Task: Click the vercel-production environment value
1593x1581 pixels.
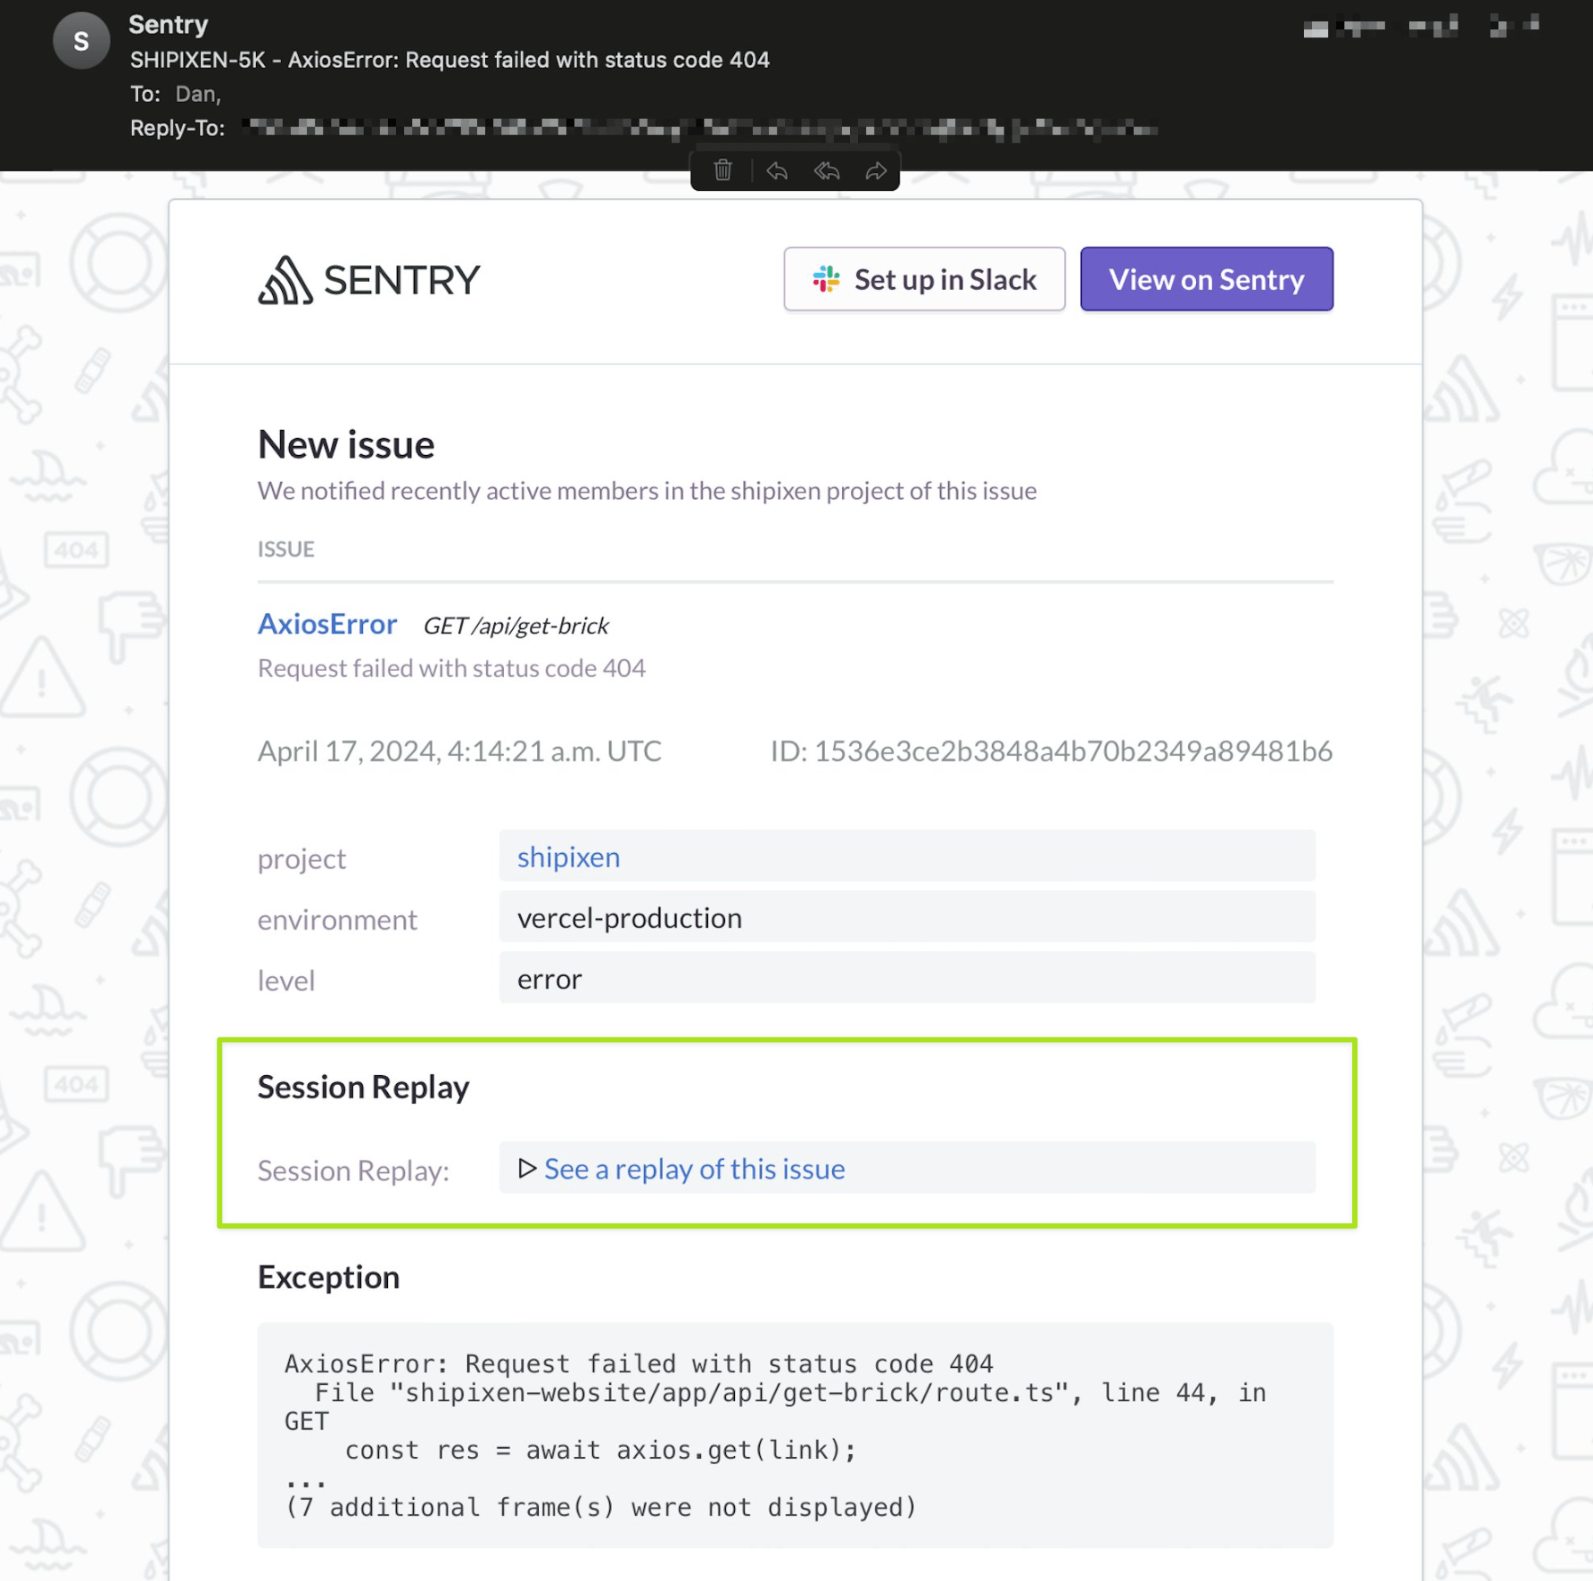Action: [629, 918]
